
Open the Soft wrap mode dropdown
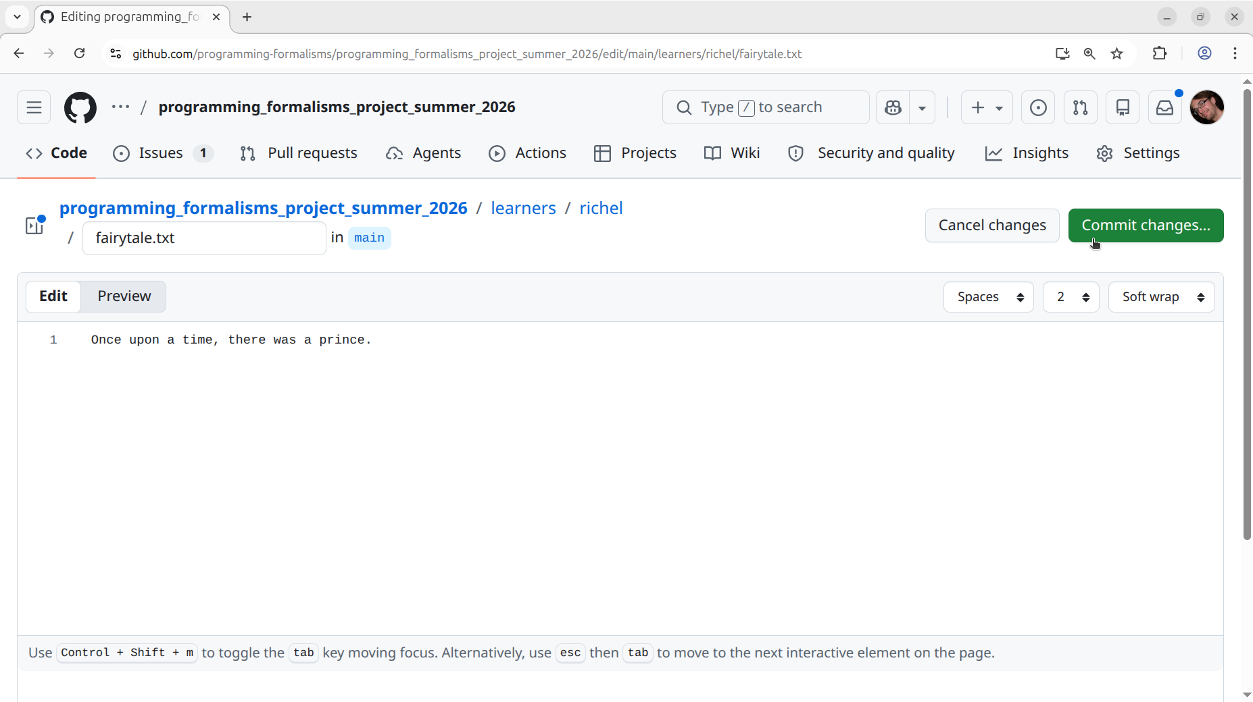click(x=1162, y=297)
